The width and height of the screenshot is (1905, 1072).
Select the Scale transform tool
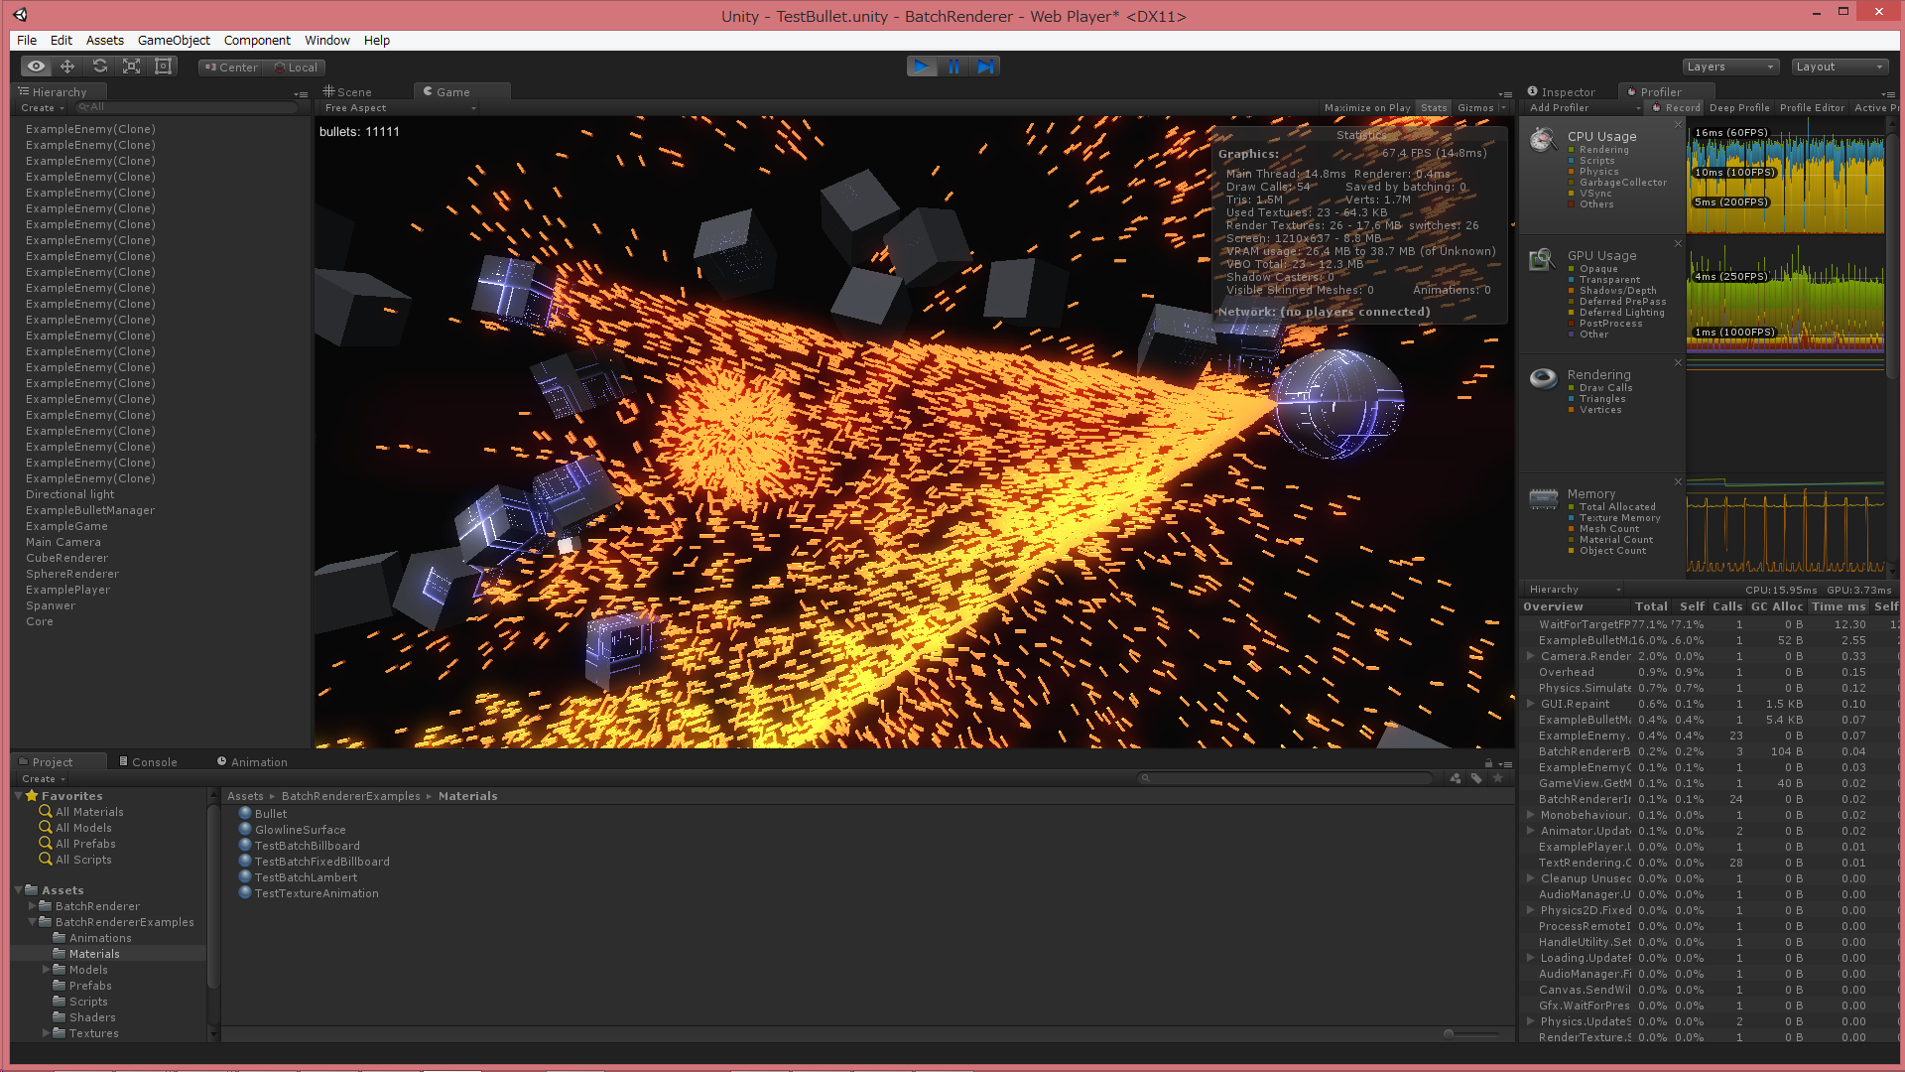pyautogui.click(x=131, y=67)
